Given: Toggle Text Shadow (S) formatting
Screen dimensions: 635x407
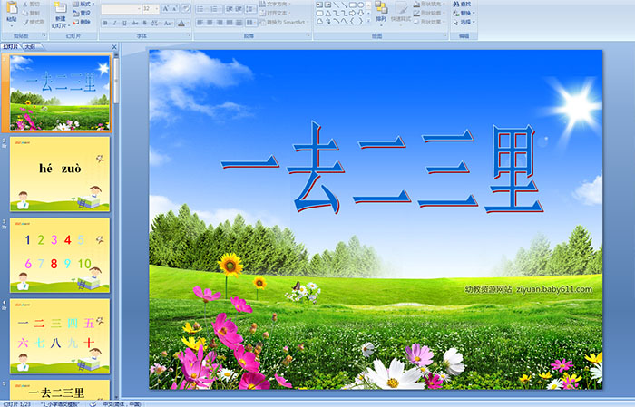Looking at the screenshot, I should [x=144, y=23].
